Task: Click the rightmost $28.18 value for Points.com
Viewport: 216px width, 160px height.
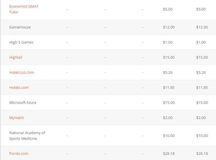Action: tap(202, 153)
